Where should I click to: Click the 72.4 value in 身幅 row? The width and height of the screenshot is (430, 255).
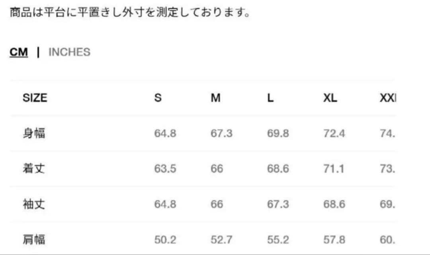(x=334, y=133)
